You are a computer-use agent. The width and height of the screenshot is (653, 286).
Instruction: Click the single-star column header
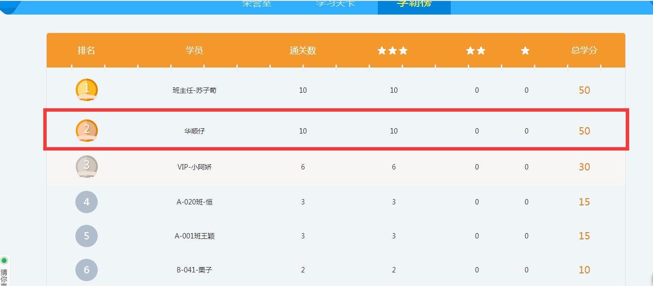(525, 50)
